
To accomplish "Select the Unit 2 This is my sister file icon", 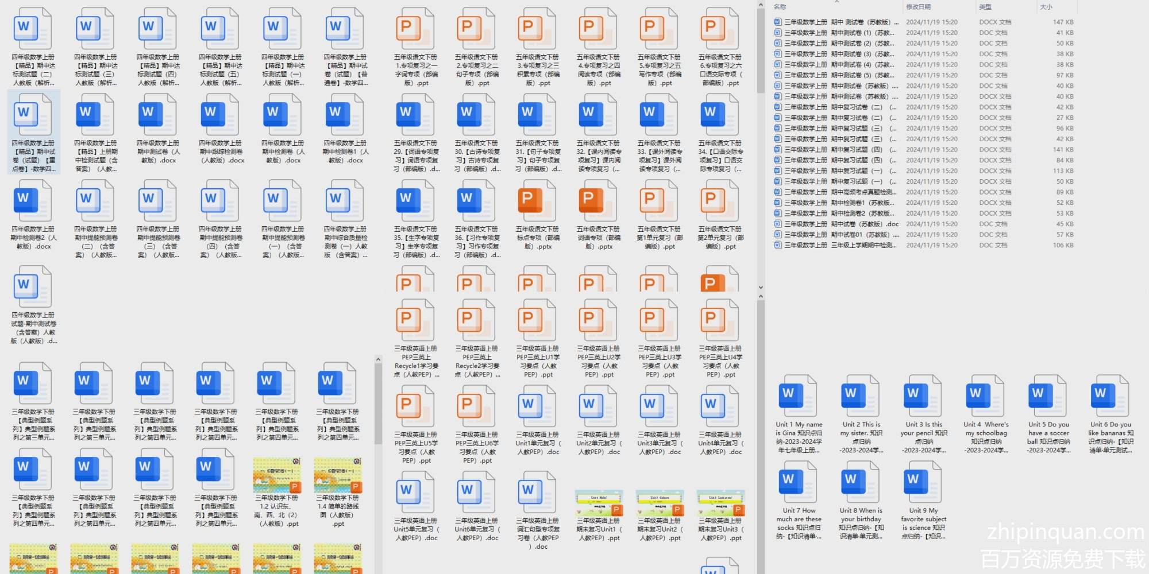I will click(x=861, y=395).
